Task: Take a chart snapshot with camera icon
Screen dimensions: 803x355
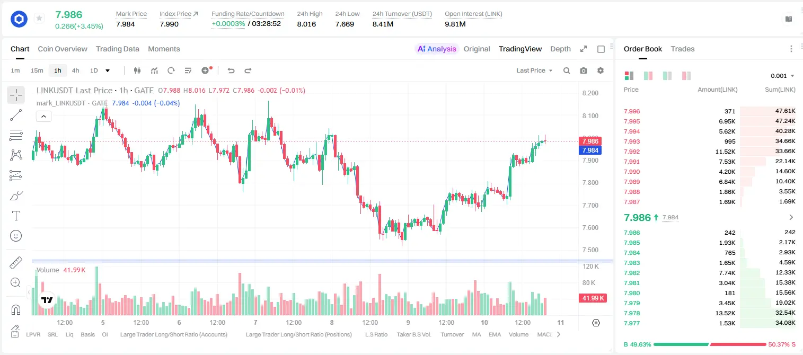Action: (584, 70)
